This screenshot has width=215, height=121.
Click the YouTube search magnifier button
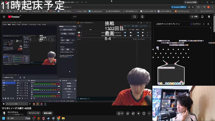[135, 17]
